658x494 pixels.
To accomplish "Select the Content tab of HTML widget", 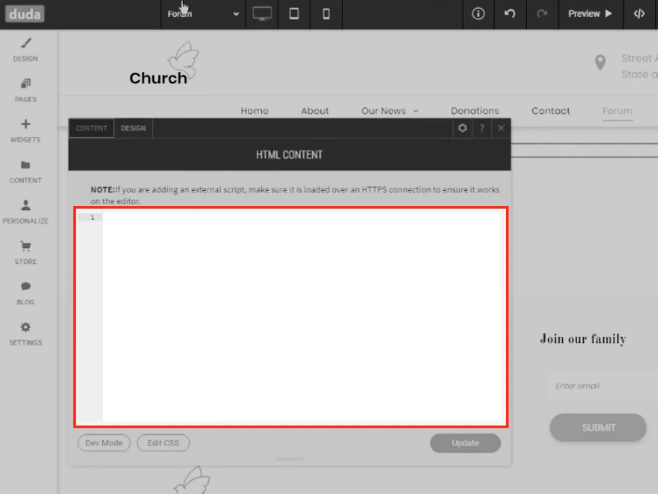I will click(91, 128).
